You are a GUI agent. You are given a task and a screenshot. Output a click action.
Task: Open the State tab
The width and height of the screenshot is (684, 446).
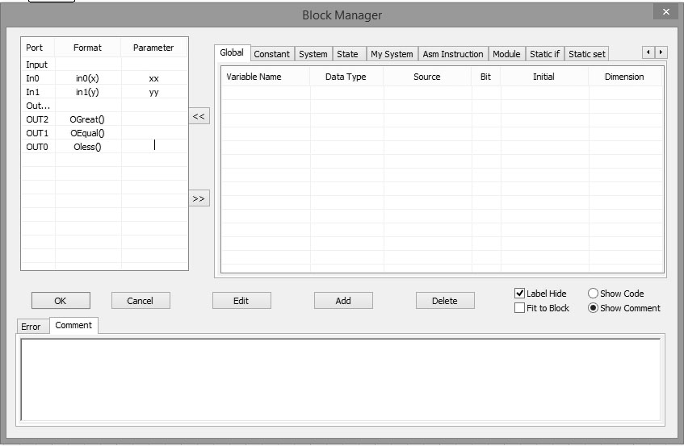coord(348,54)
